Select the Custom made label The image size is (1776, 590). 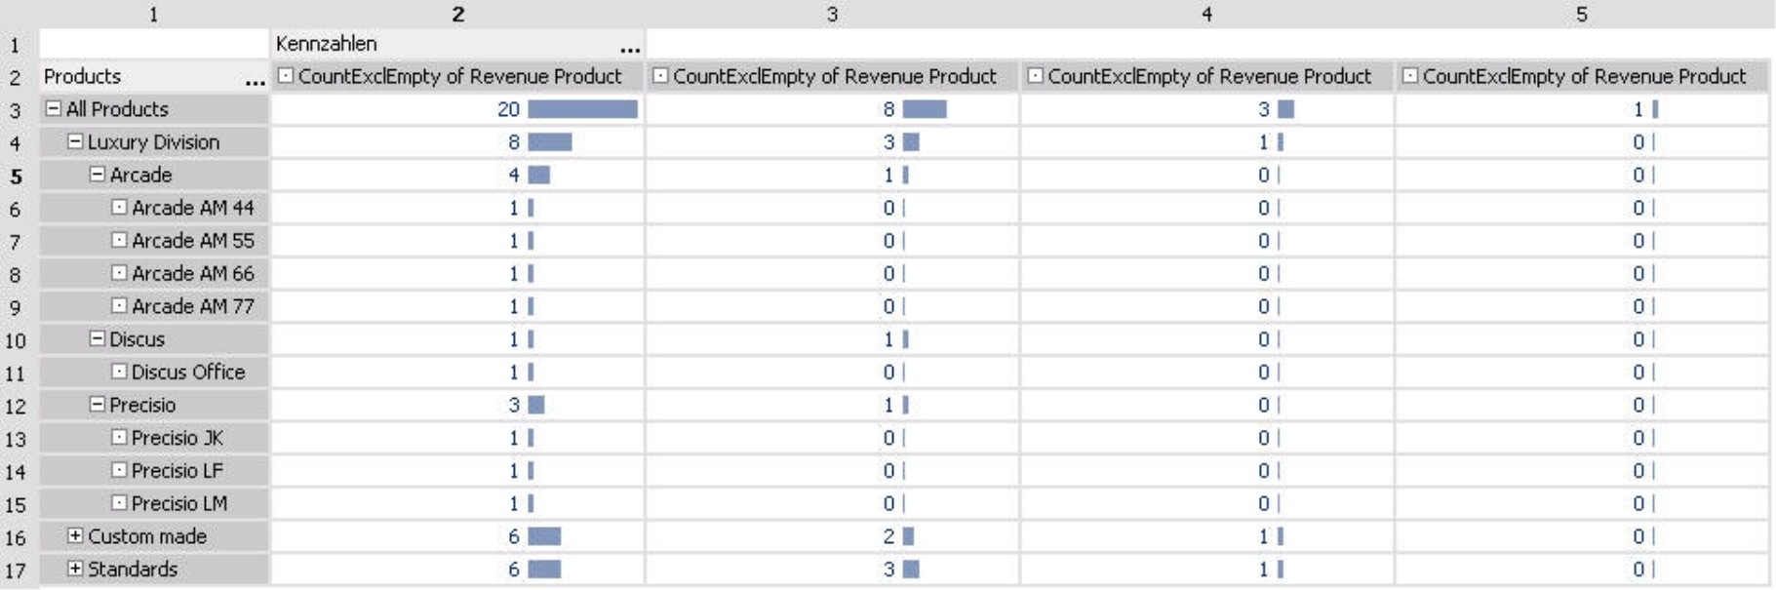pos(147,535)
